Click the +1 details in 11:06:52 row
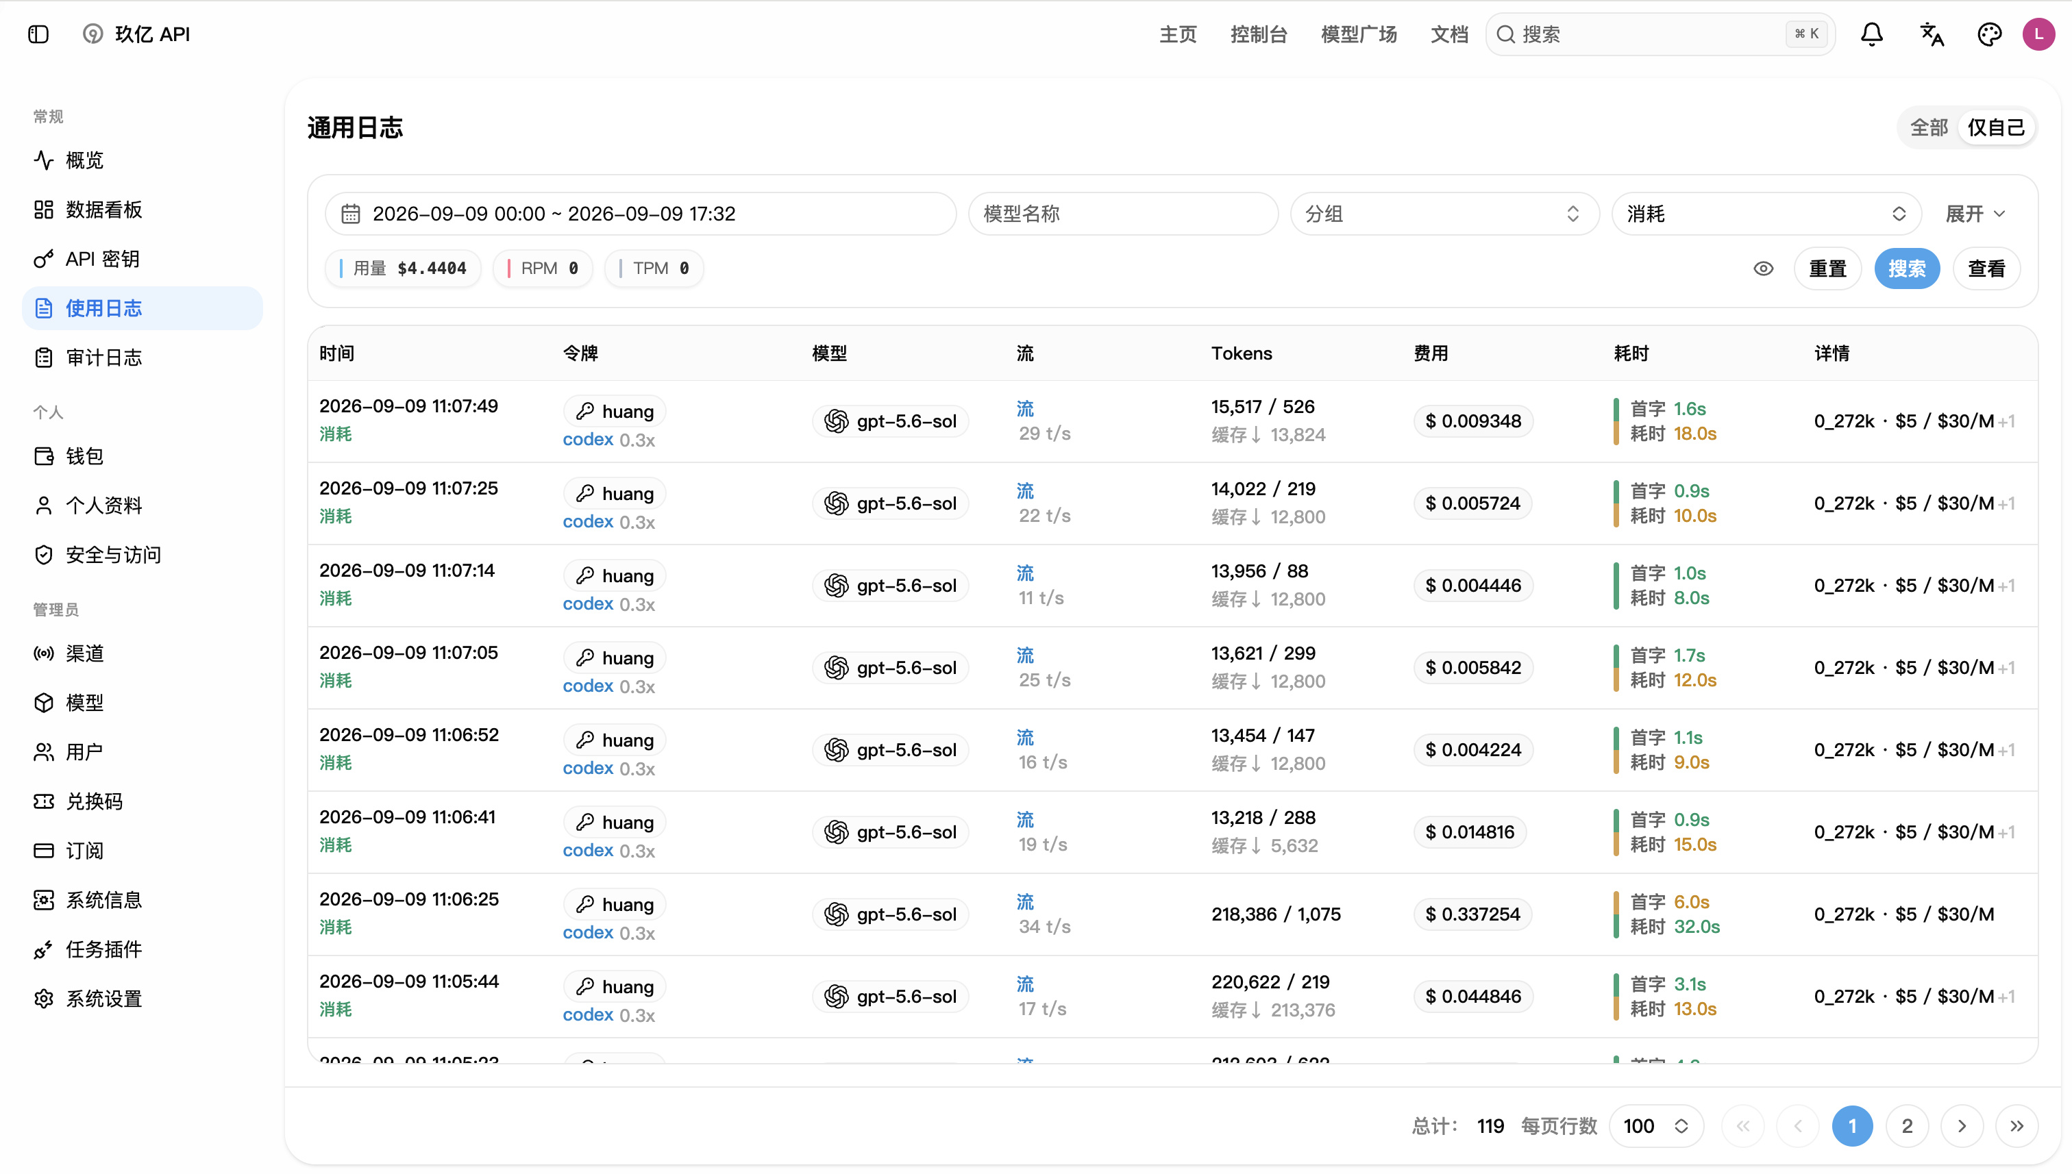The height and width of the screenshot is (1174, 2072). (x=2007, y=750)
